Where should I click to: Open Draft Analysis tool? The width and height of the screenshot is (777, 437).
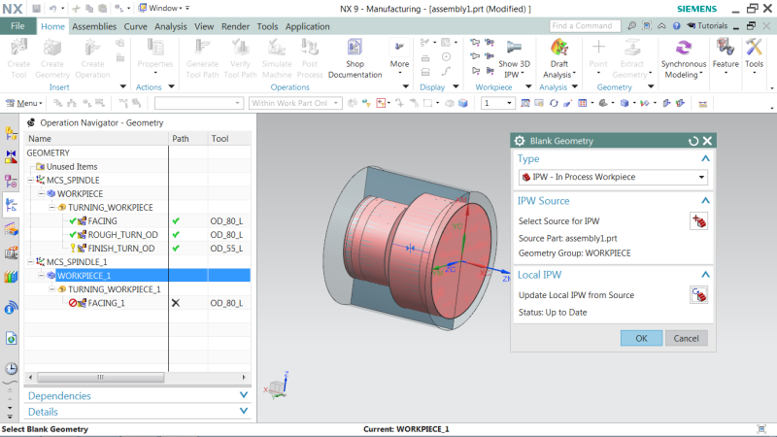click(x=559, y=58)
